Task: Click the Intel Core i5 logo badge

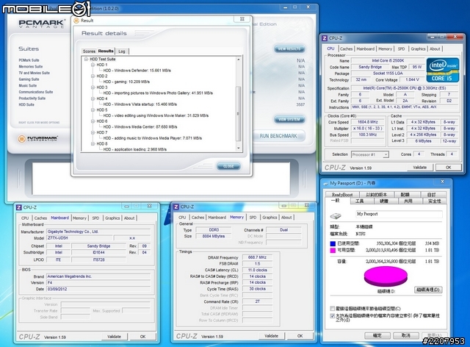Action: coord(442,70)
